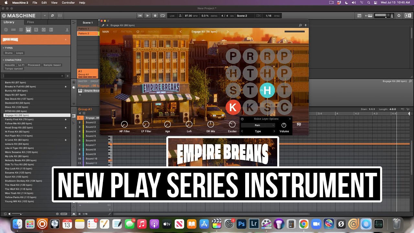This screenshot has width=414, height=233.
Task: Select the Instruments keyboard icon in browser
Action: (28, 29)
